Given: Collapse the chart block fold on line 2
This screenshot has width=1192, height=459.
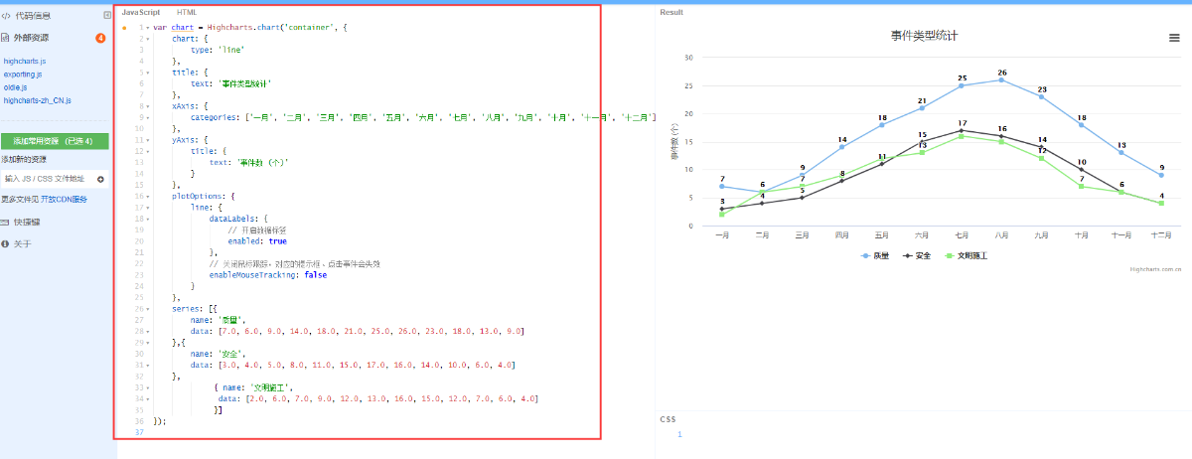Looking at the screenshot, I should (148, 39).
